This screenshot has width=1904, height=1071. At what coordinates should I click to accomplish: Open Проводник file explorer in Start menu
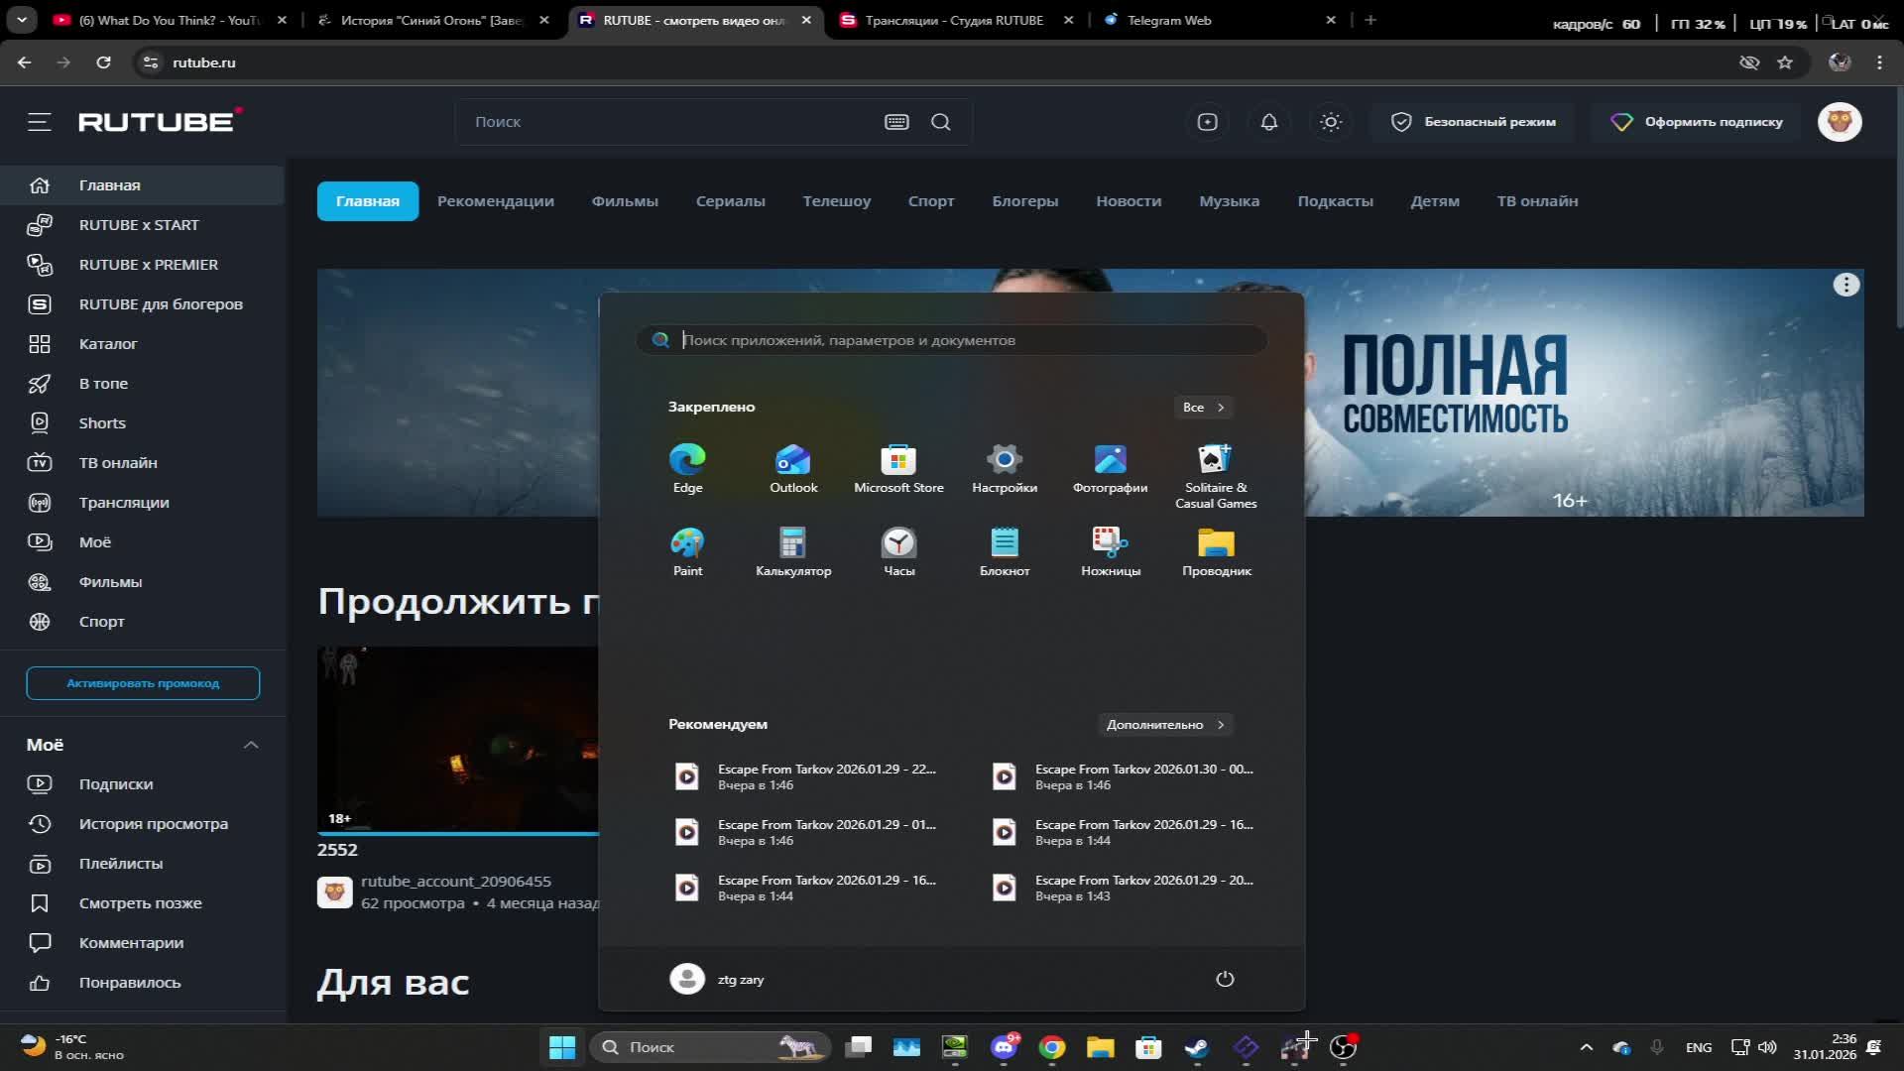pos(1216,551)
